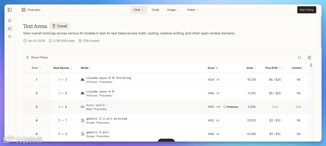Sort by Votes column header

pos(251,68)
